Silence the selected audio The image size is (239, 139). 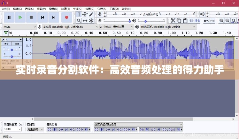pyautogui.click(x=198, y=21)
